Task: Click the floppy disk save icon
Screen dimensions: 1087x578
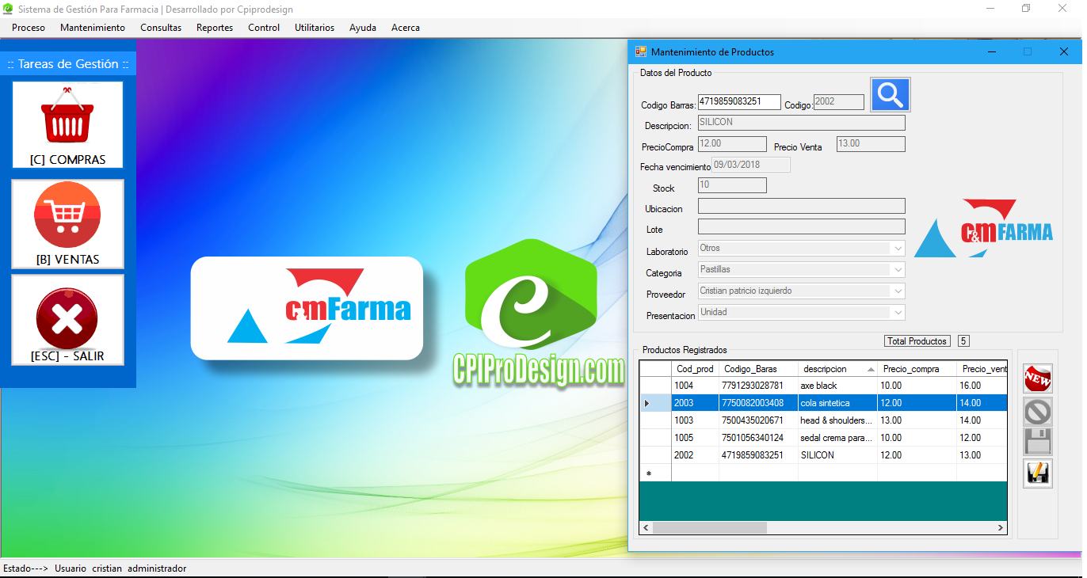Action: (x=1037, y=442)
